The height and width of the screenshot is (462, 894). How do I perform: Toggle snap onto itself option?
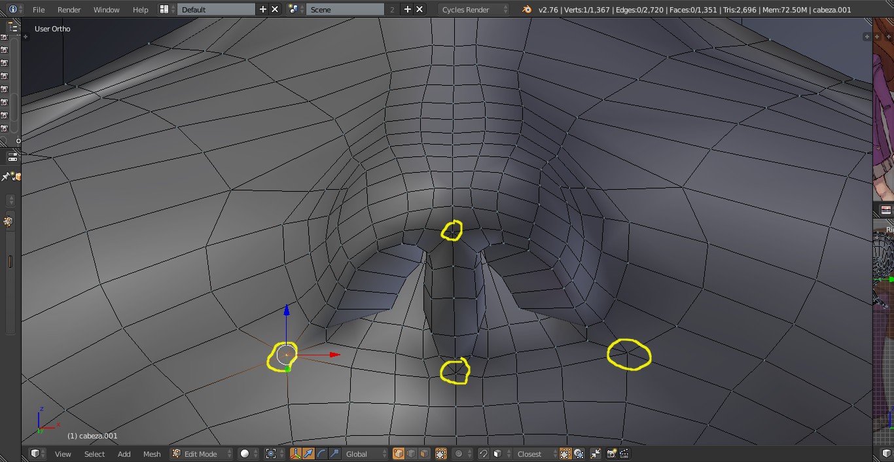(x=565, y=453)
